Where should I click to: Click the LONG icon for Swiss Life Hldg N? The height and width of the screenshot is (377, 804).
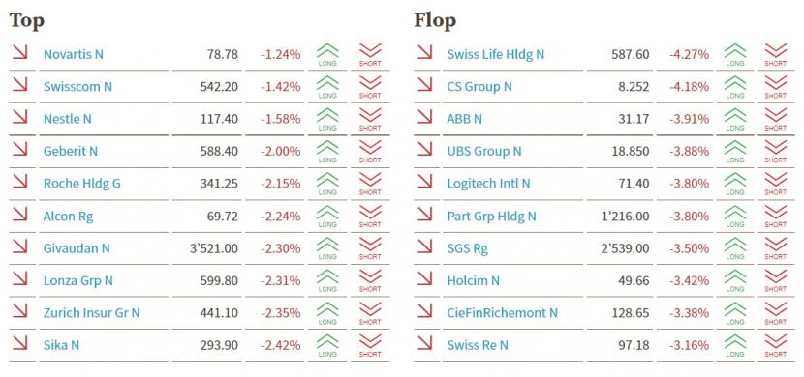click(735, 55)
